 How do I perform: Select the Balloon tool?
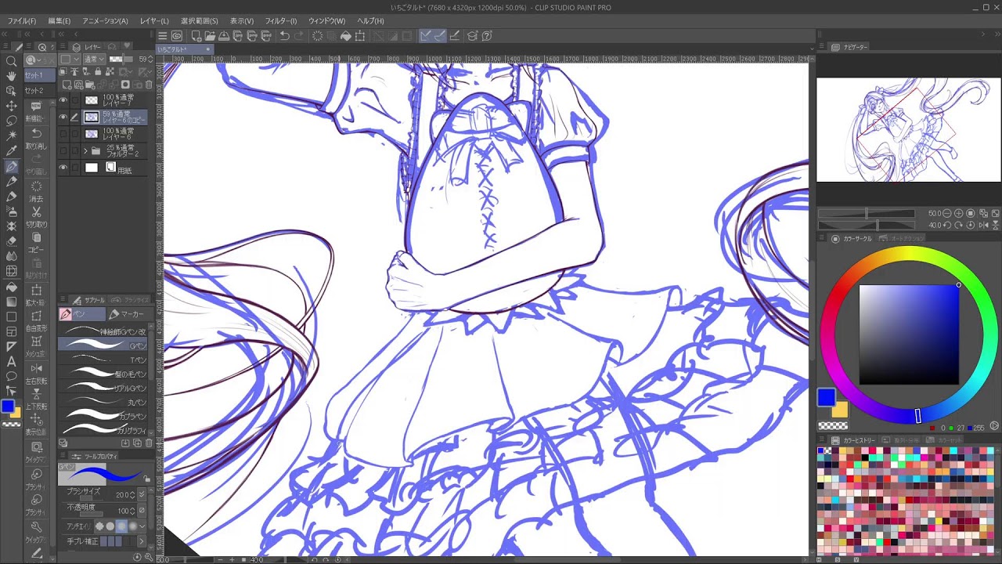12,376
